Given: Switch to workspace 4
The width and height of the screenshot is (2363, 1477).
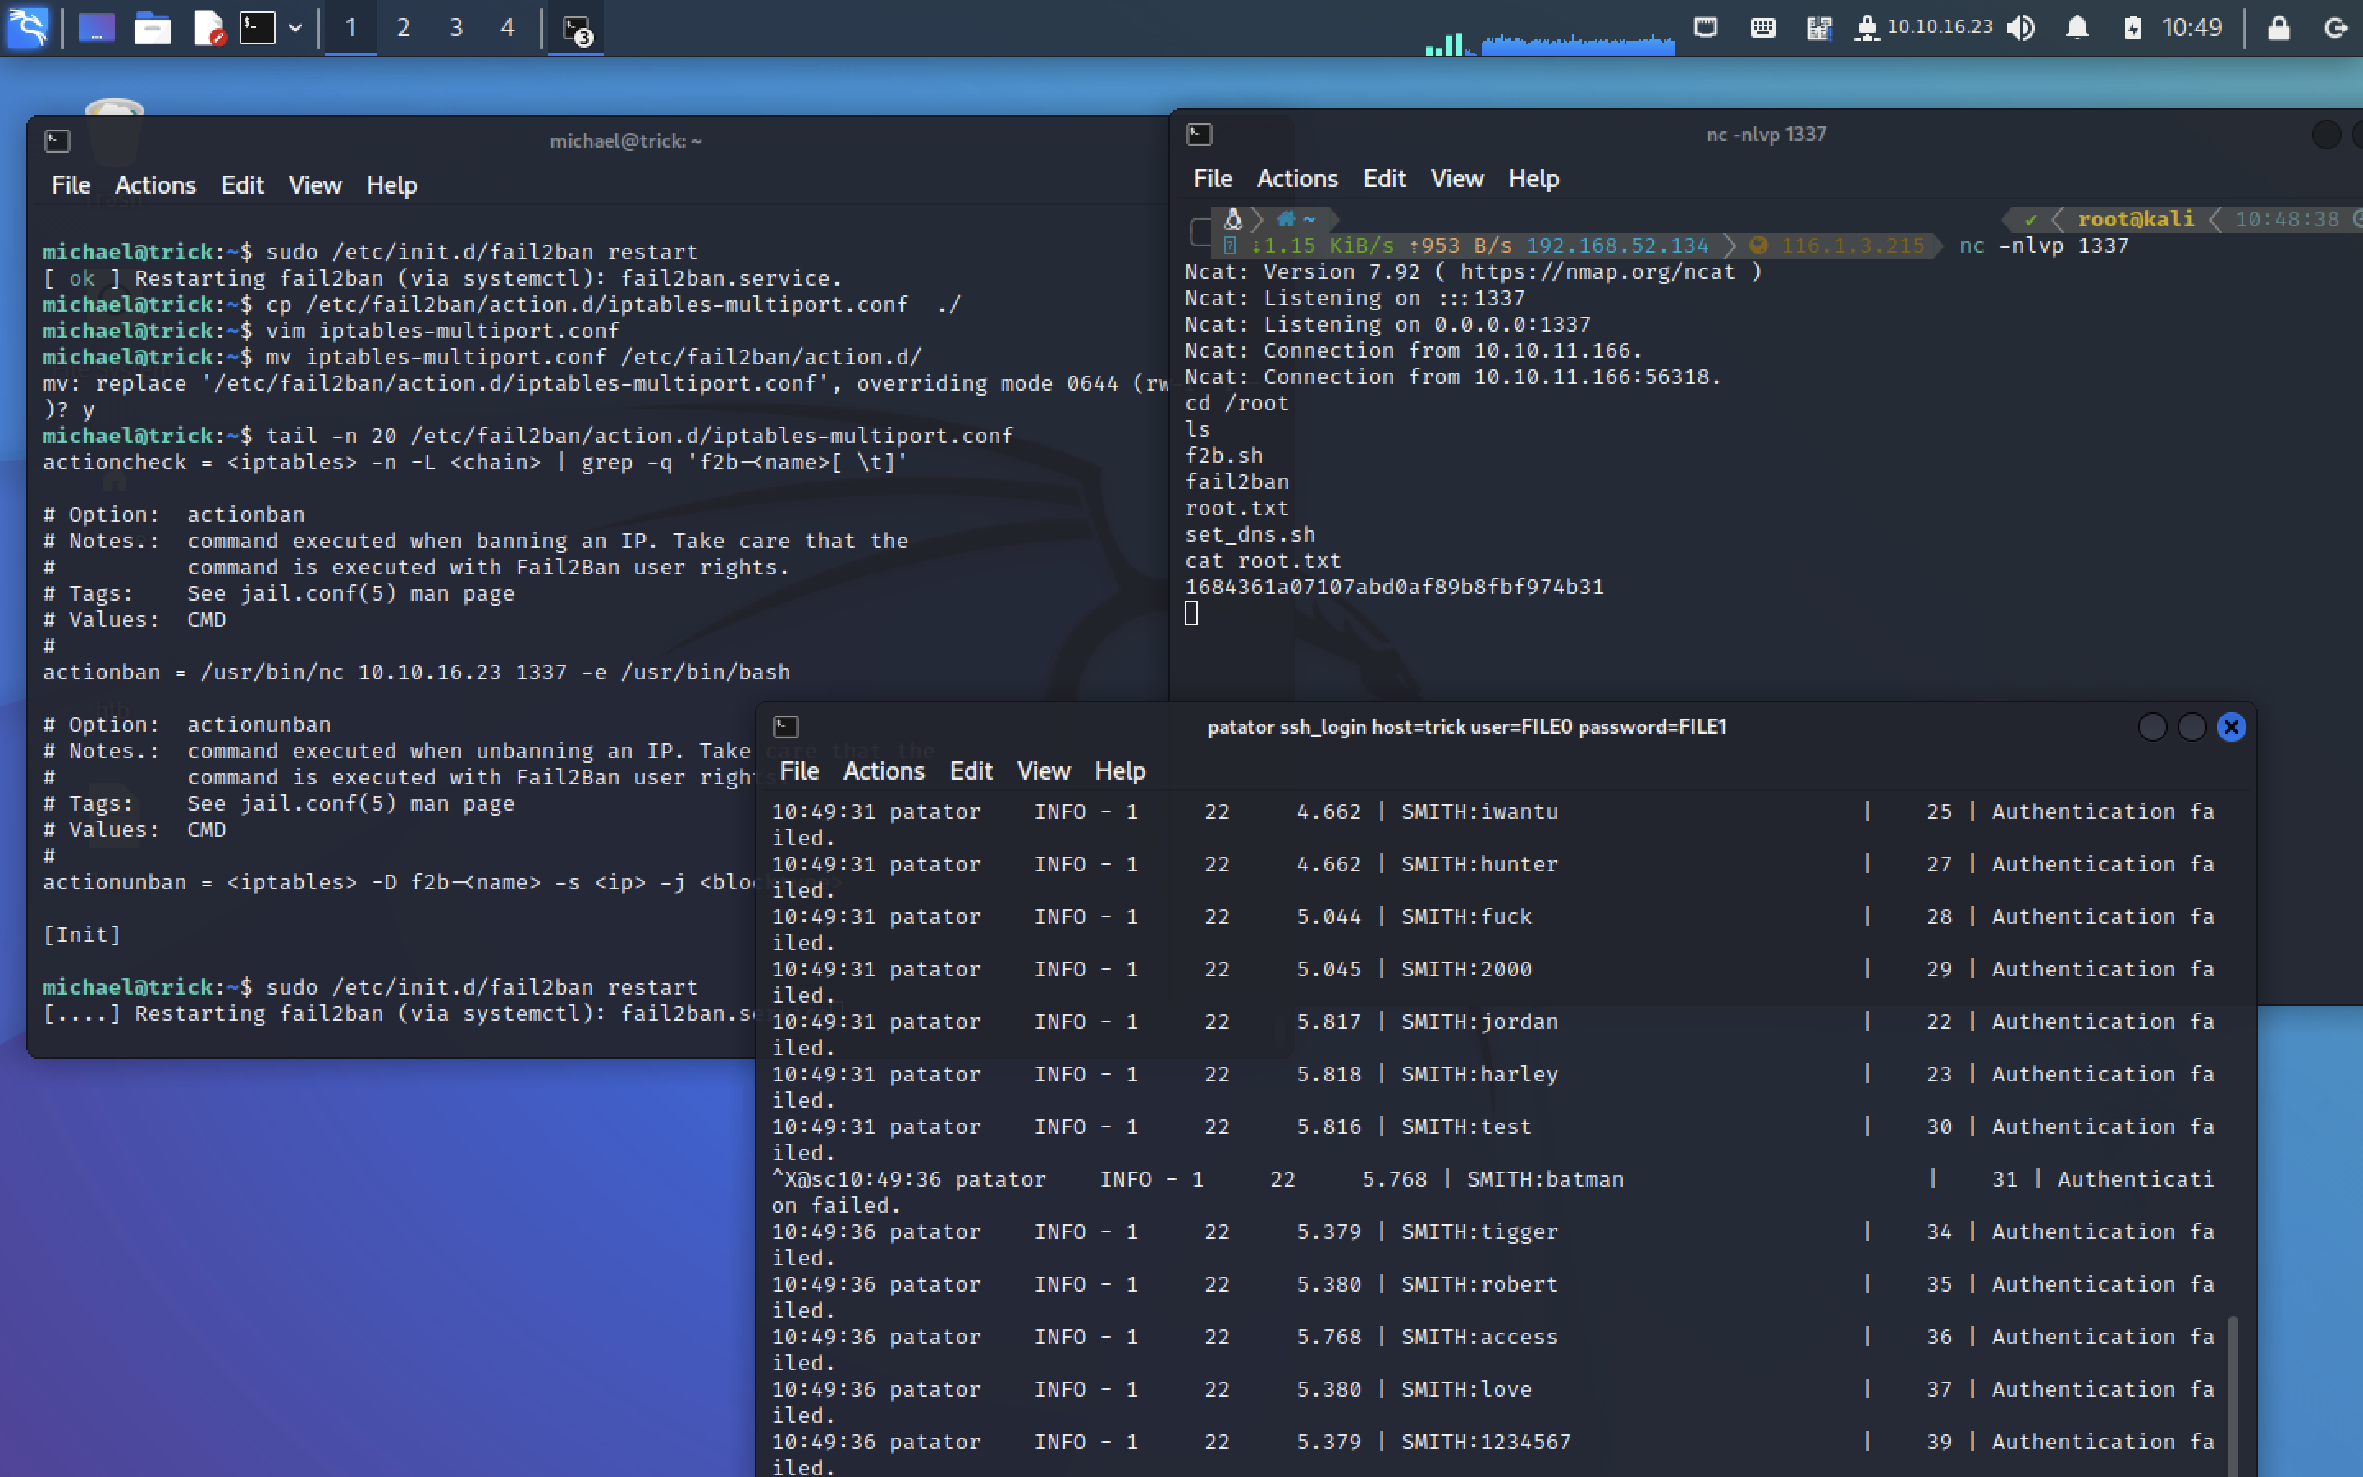Looking at the screenshot, I should click(508, 27).
